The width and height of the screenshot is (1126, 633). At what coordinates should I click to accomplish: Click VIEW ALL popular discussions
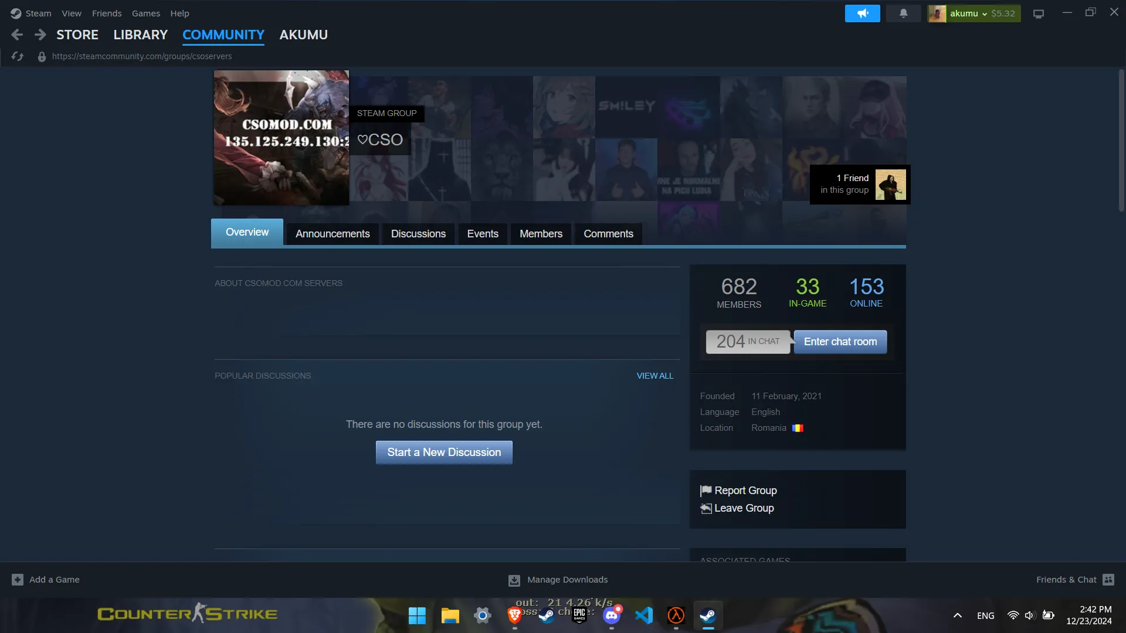tap(655, 376)
